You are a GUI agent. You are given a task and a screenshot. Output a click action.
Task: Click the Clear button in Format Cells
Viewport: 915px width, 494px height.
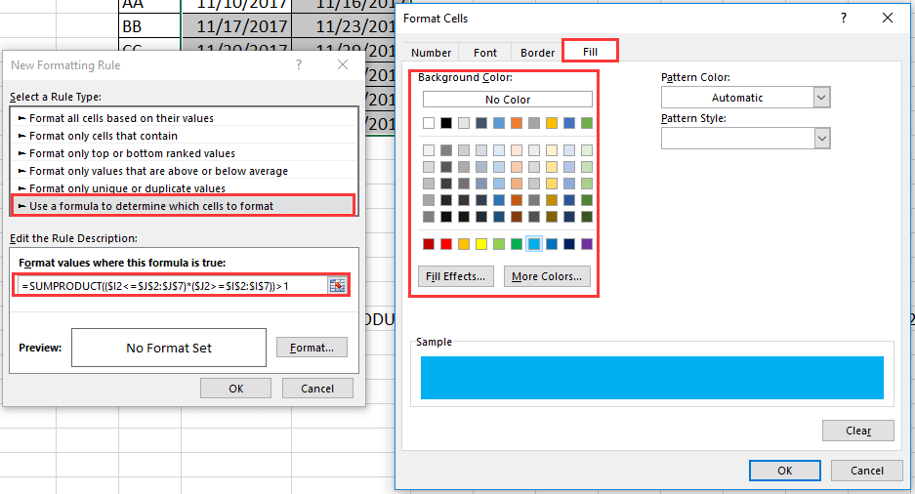pyautogui.click(x=858, y=431)
